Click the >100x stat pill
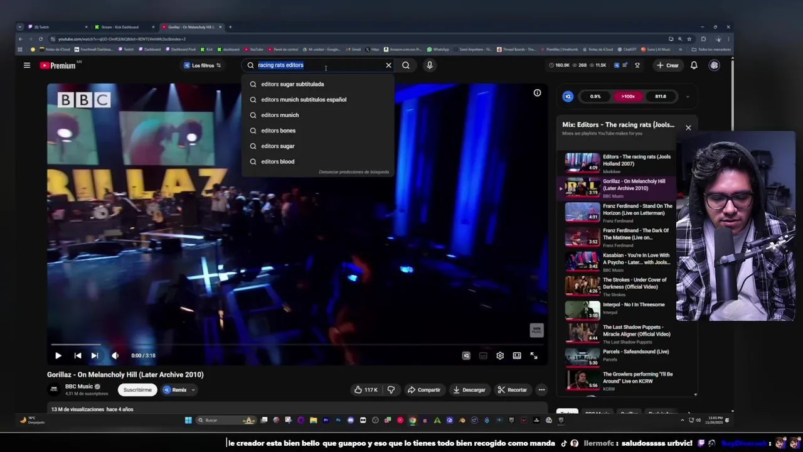 coord(628,97)
